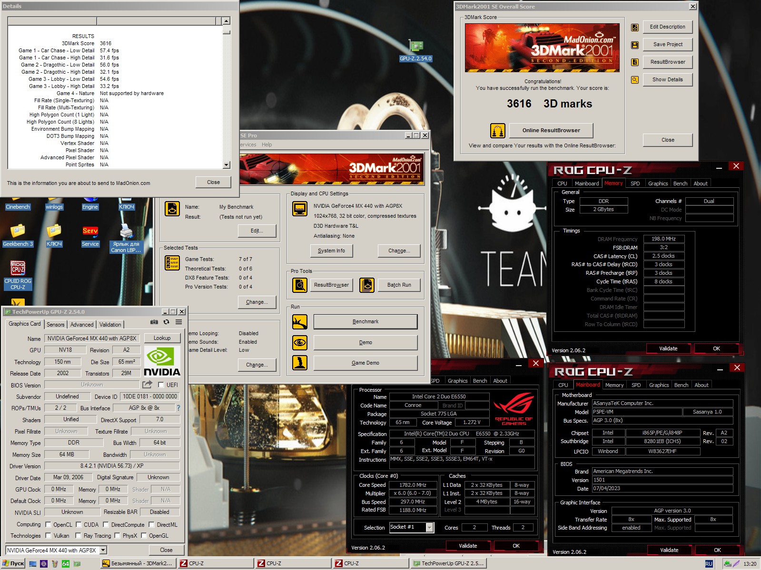Switch to the Validation tab in GPU-Z

click(110, 325)
